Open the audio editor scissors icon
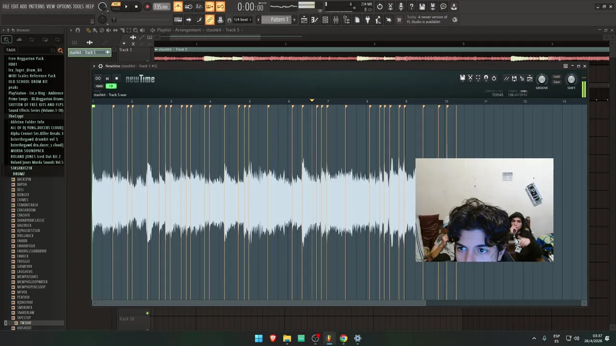616x346 pixels. [x=390, y=7]
